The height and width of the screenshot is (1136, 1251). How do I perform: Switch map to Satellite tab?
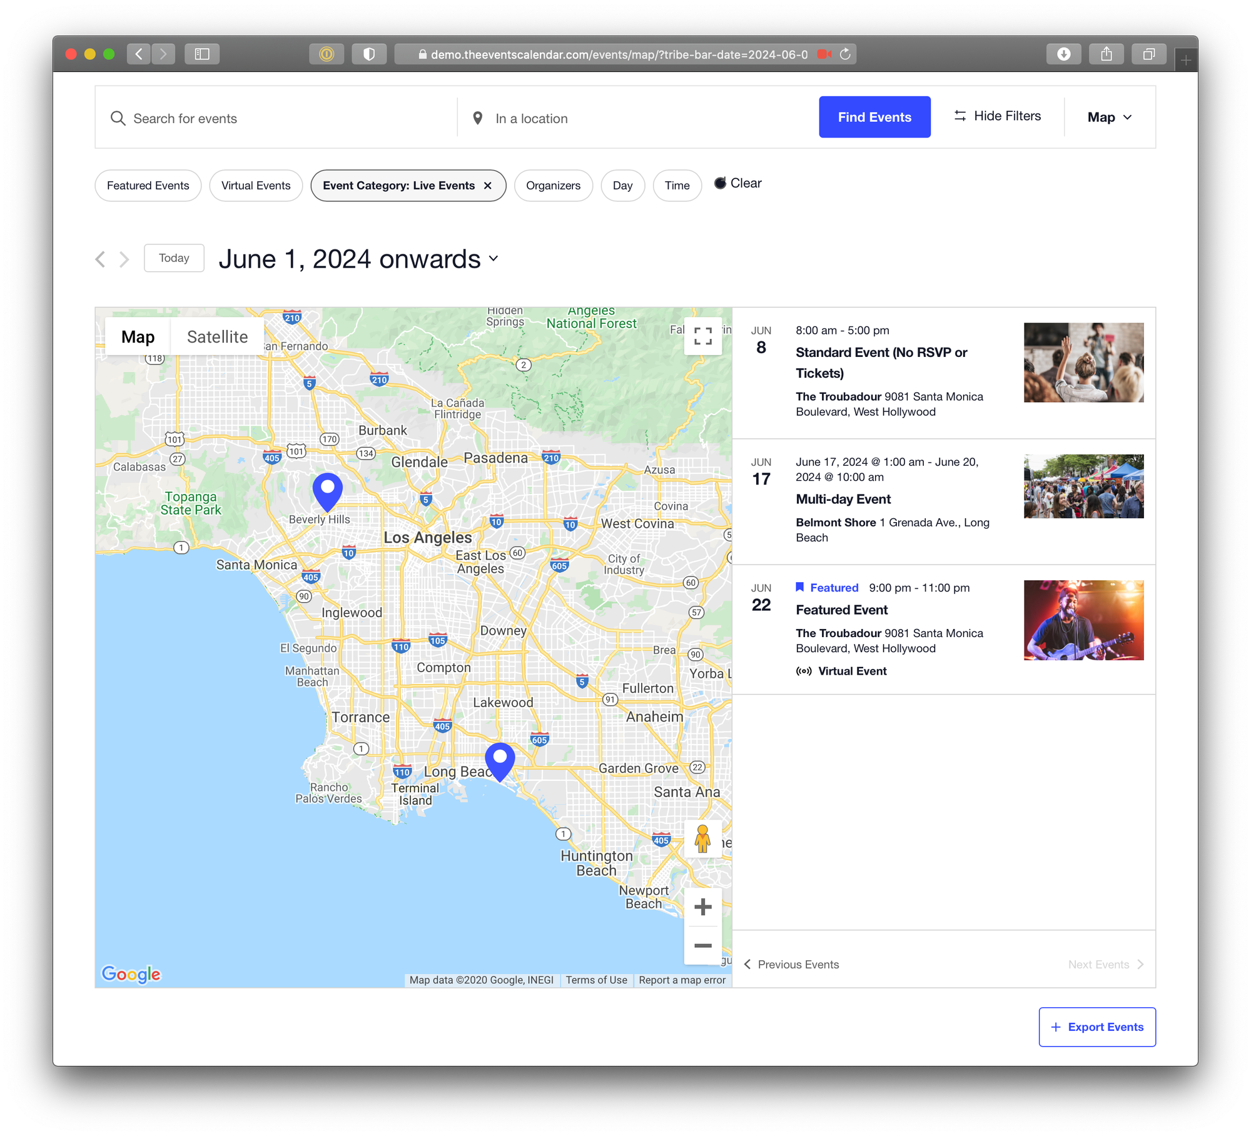point(217,337)
